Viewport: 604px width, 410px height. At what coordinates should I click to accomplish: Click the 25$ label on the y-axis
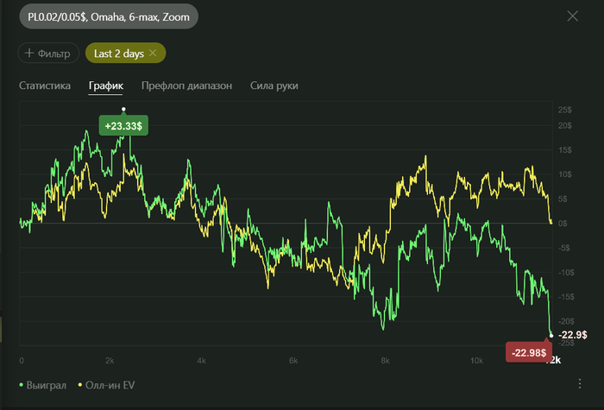point(565,110)
